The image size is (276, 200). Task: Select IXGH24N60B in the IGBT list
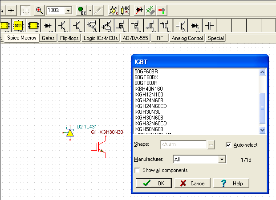pos(196,100)
